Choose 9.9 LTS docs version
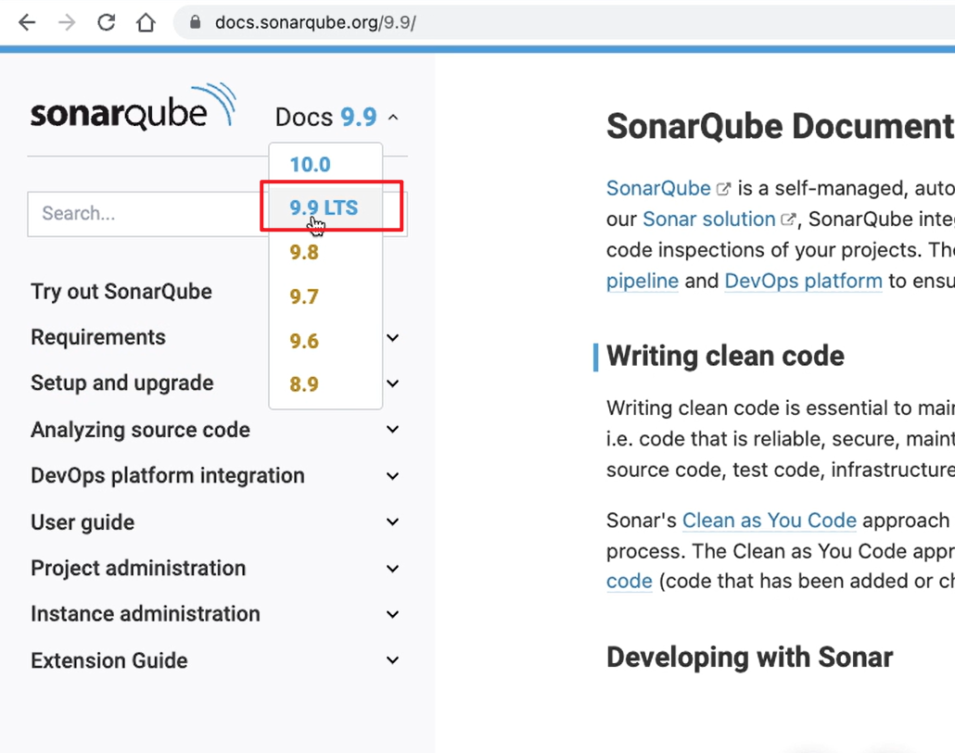 coord(324,207)
